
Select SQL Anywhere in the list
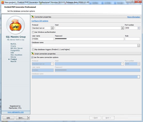(x=16, y=55)
